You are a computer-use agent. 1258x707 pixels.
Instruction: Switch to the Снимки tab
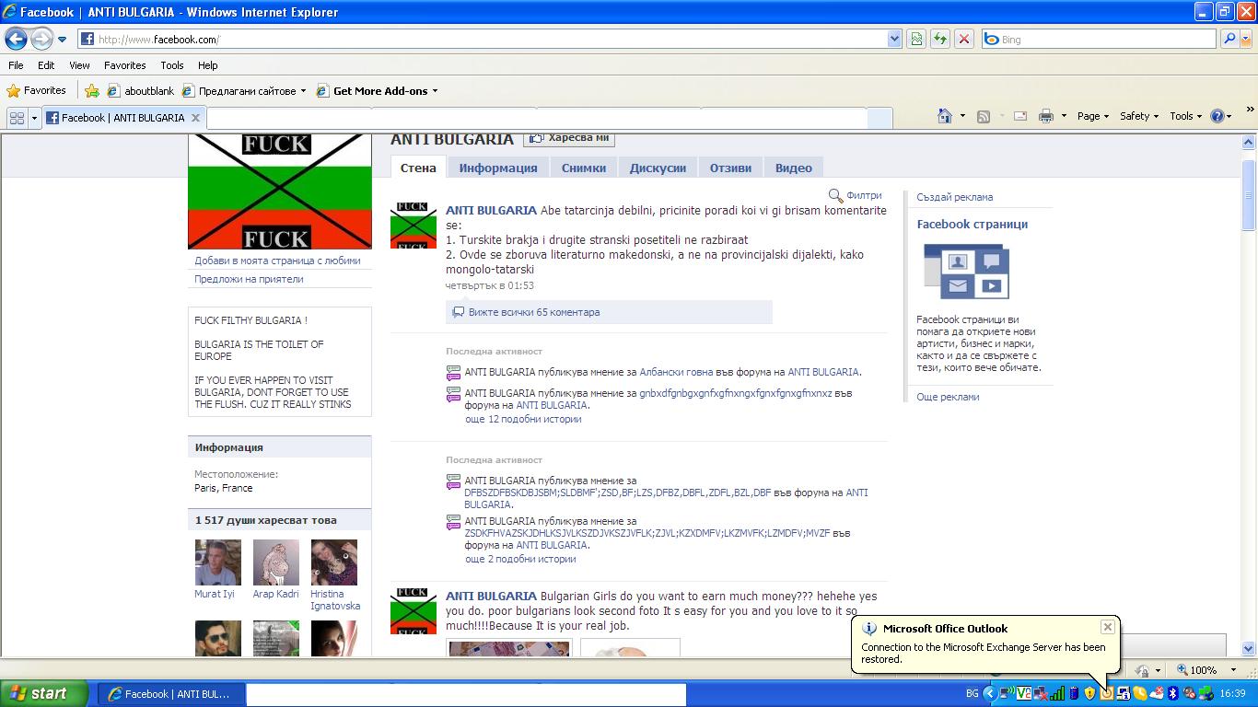584,168
